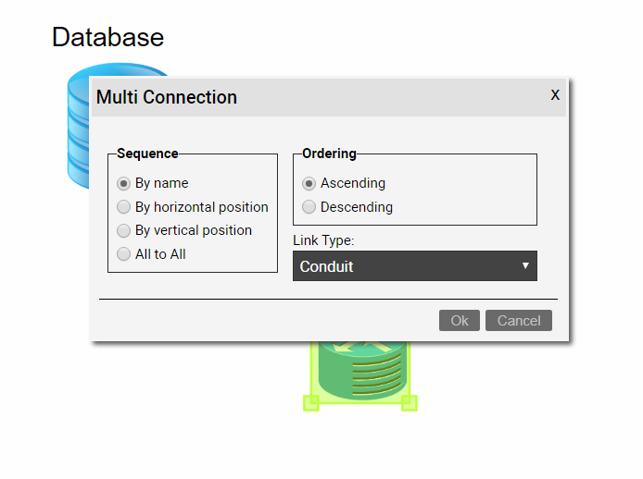Choose By horizontal position sequence
The width and height of the screenshot is (643, 479).
123,207
